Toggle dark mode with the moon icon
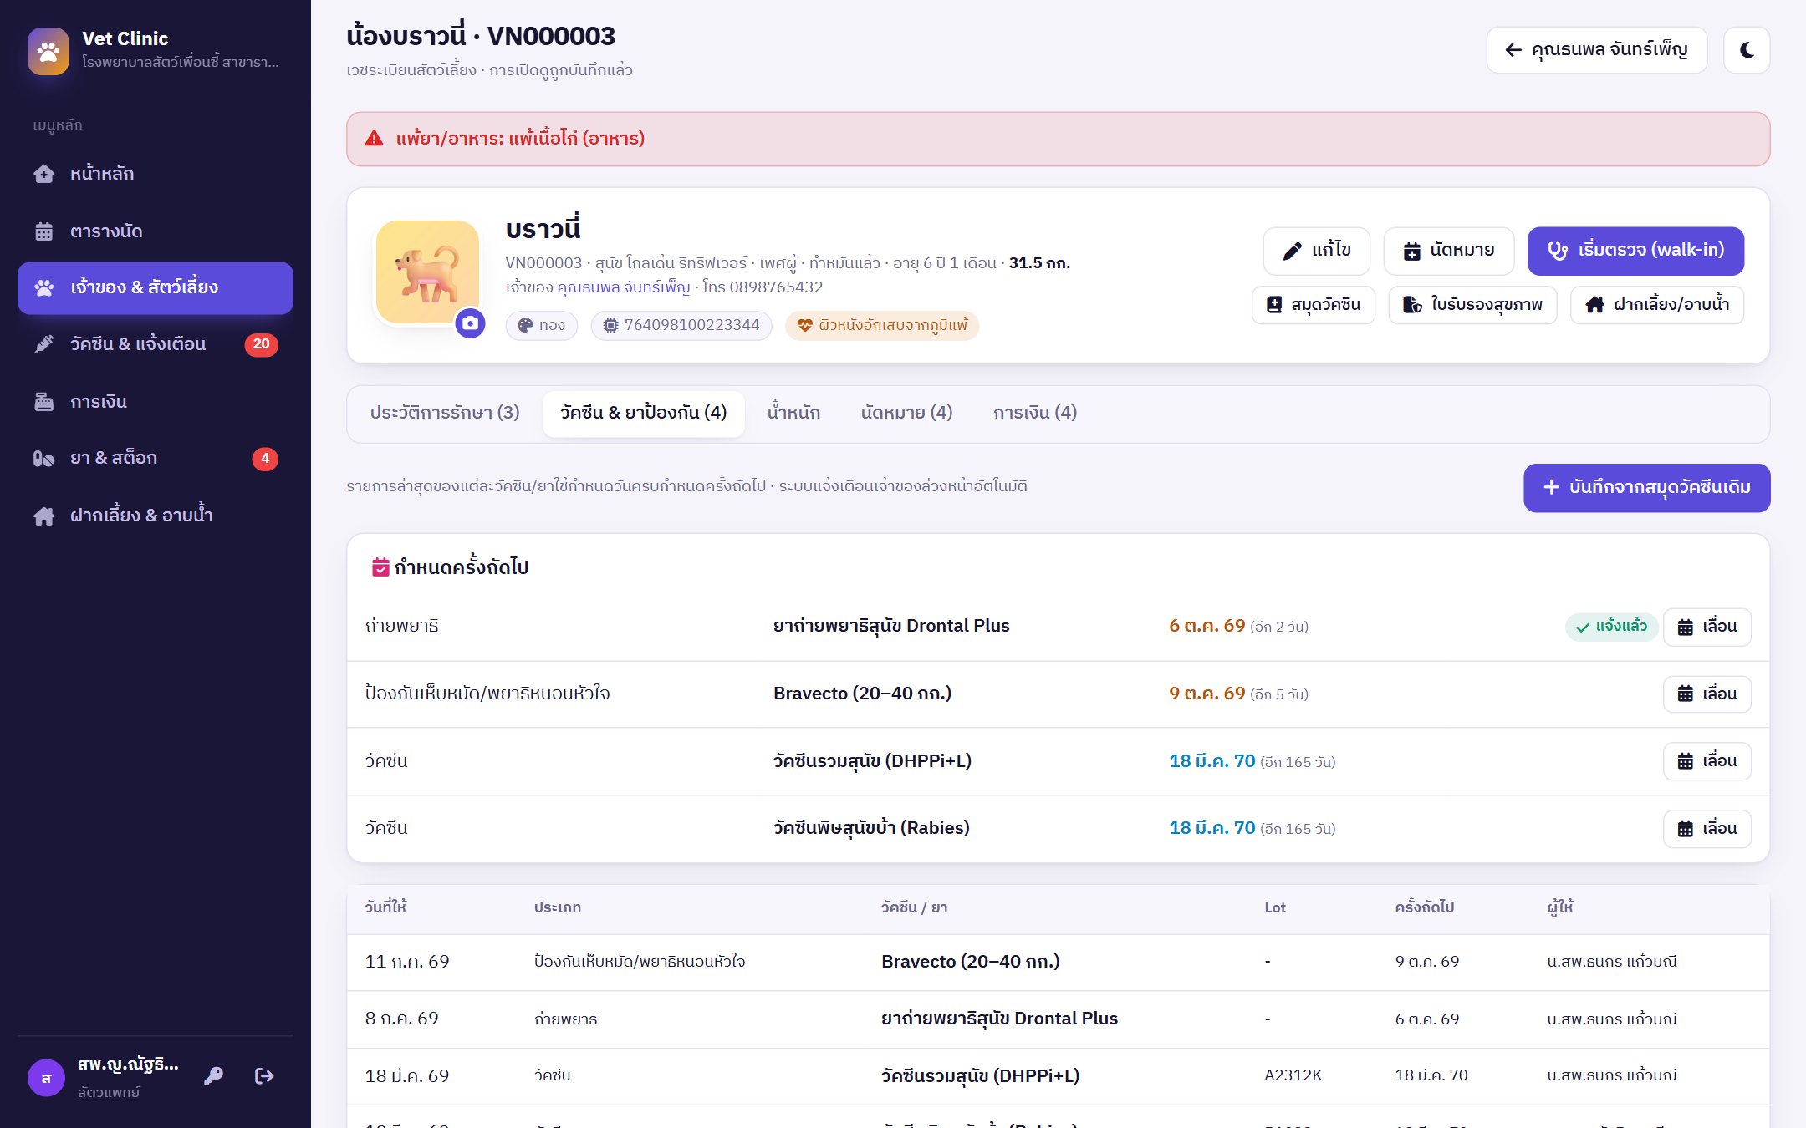Image resolution: width=1806 pixels, height=1128 pixels. [1747, 50]
